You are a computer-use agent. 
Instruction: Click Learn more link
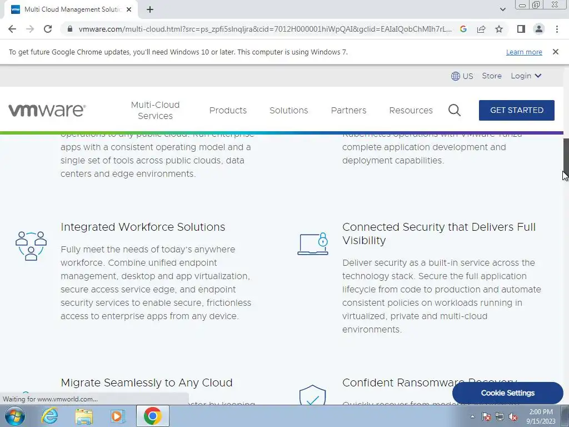tap(524, 52)
